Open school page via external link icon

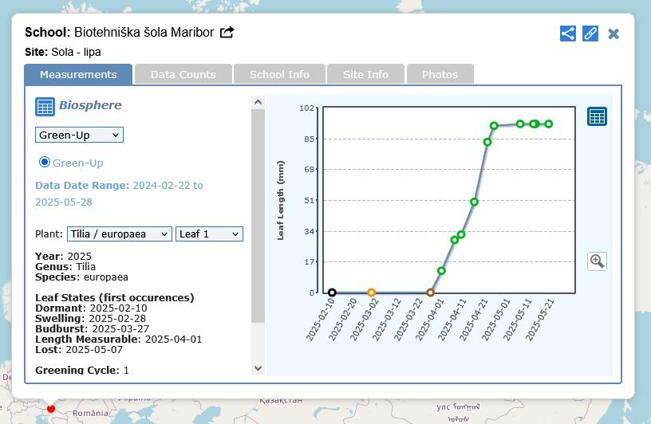227,33
